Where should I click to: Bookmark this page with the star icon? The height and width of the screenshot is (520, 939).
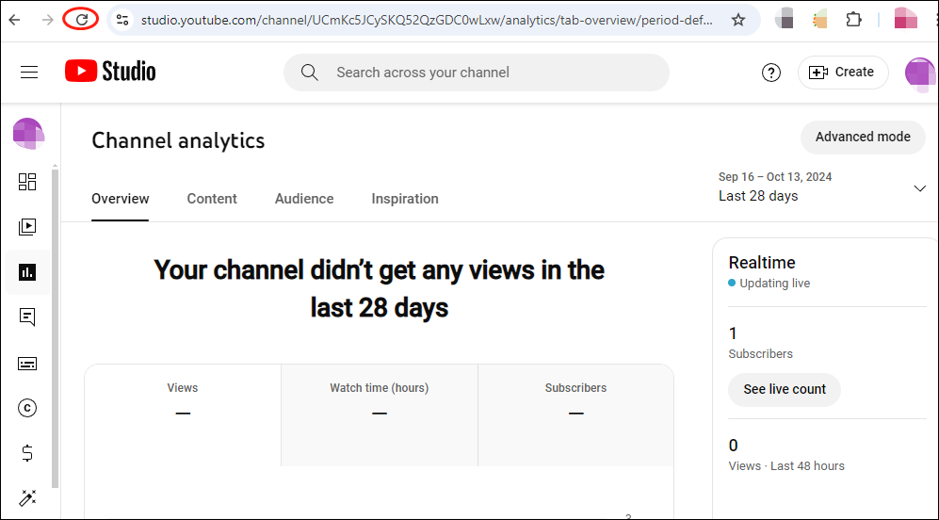point(738,20)
